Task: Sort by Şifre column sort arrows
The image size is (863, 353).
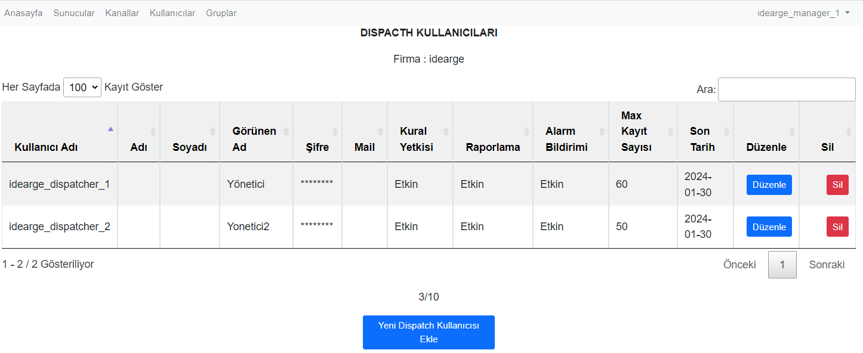Action: [335, 131]
